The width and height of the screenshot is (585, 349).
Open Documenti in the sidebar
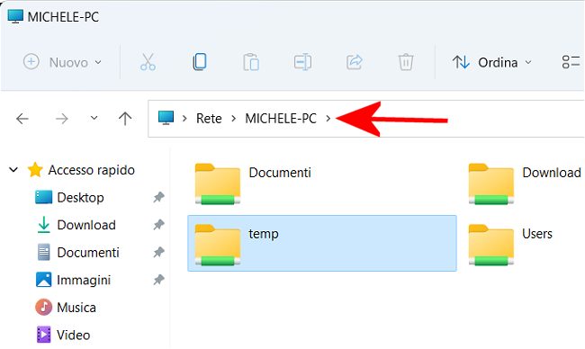(78, 253)
